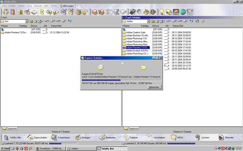The height and width of the screenshot is (151, 243).
Task: Click the Komprimieren button
Action: point(60,137)
